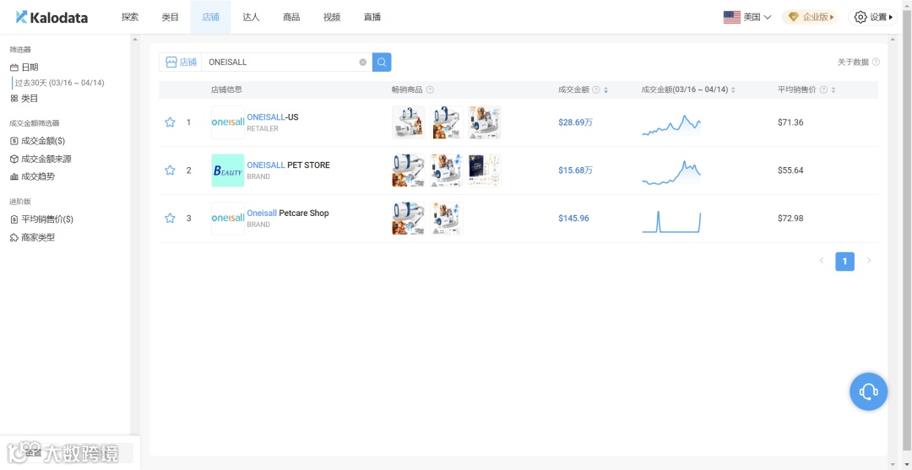The width and height of the screenshot is (912, 470).
Task: Click the revenue trend chart for ONEISALL PET STORE
Action: pos(672,172)
